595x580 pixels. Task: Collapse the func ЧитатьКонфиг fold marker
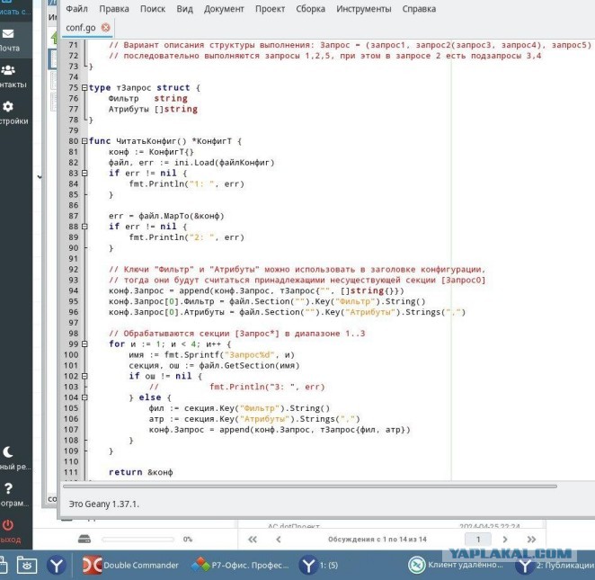[84, 141]
